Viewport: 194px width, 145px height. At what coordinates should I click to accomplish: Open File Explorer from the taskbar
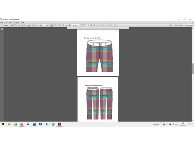(x=9, y=124)
